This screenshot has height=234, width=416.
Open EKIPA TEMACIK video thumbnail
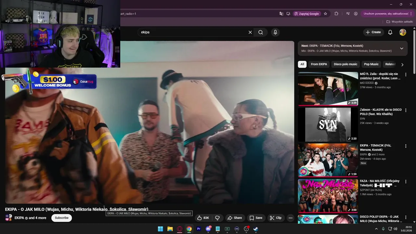(328, 160)
